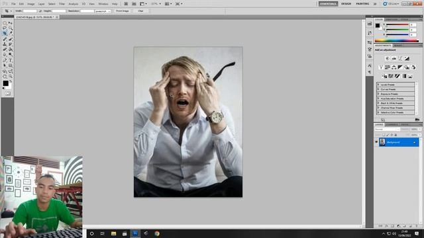
Task: Open the resolution units dropdown
Action: 103,11
